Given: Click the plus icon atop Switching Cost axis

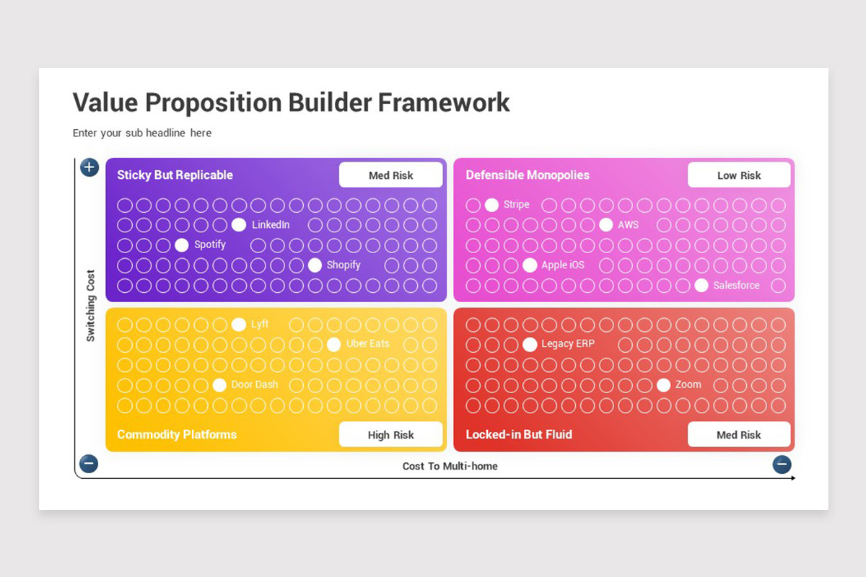Looking at the screenshot, I should (89, 168).
